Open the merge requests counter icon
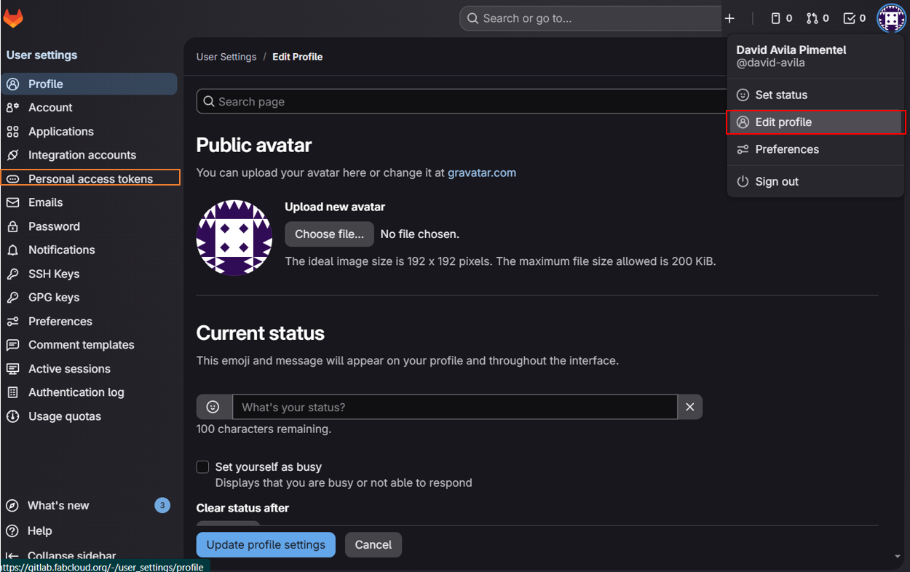Viewport: 910px width, 572px height. [817, 18]
